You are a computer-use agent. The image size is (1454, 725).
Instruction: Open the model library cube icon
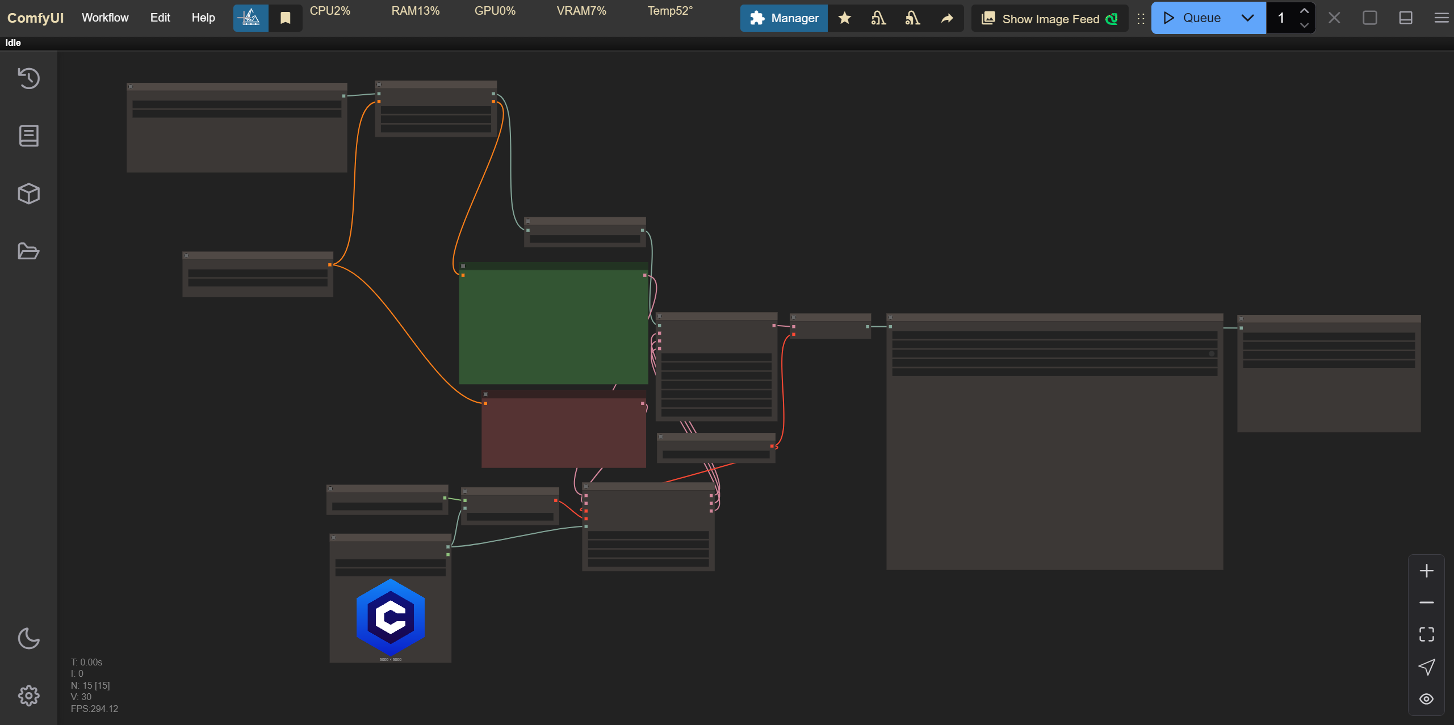28,193
